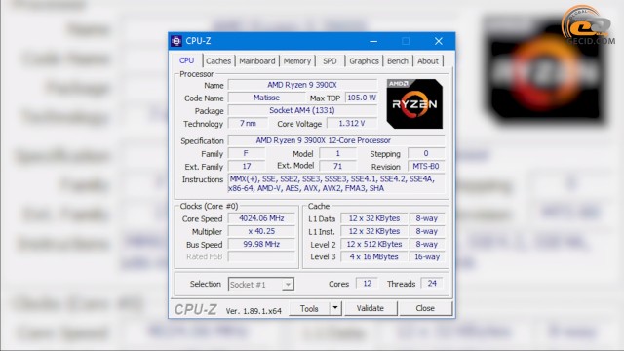Click the Tools button
The height and width of the screenshot is (351, 624).
[309, 308]
